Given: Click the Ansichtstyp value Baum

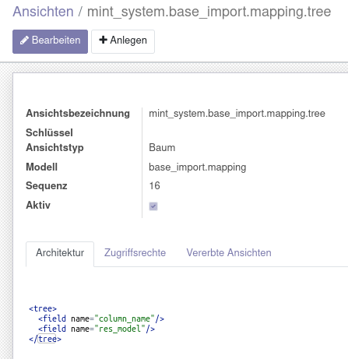Looking at the screenshot, I should (x=162, y=148).
